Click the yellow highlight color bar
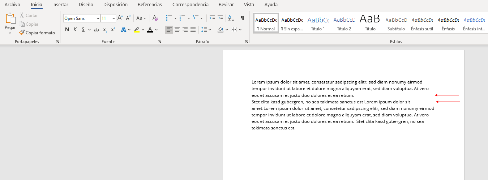 pos(137,32)
